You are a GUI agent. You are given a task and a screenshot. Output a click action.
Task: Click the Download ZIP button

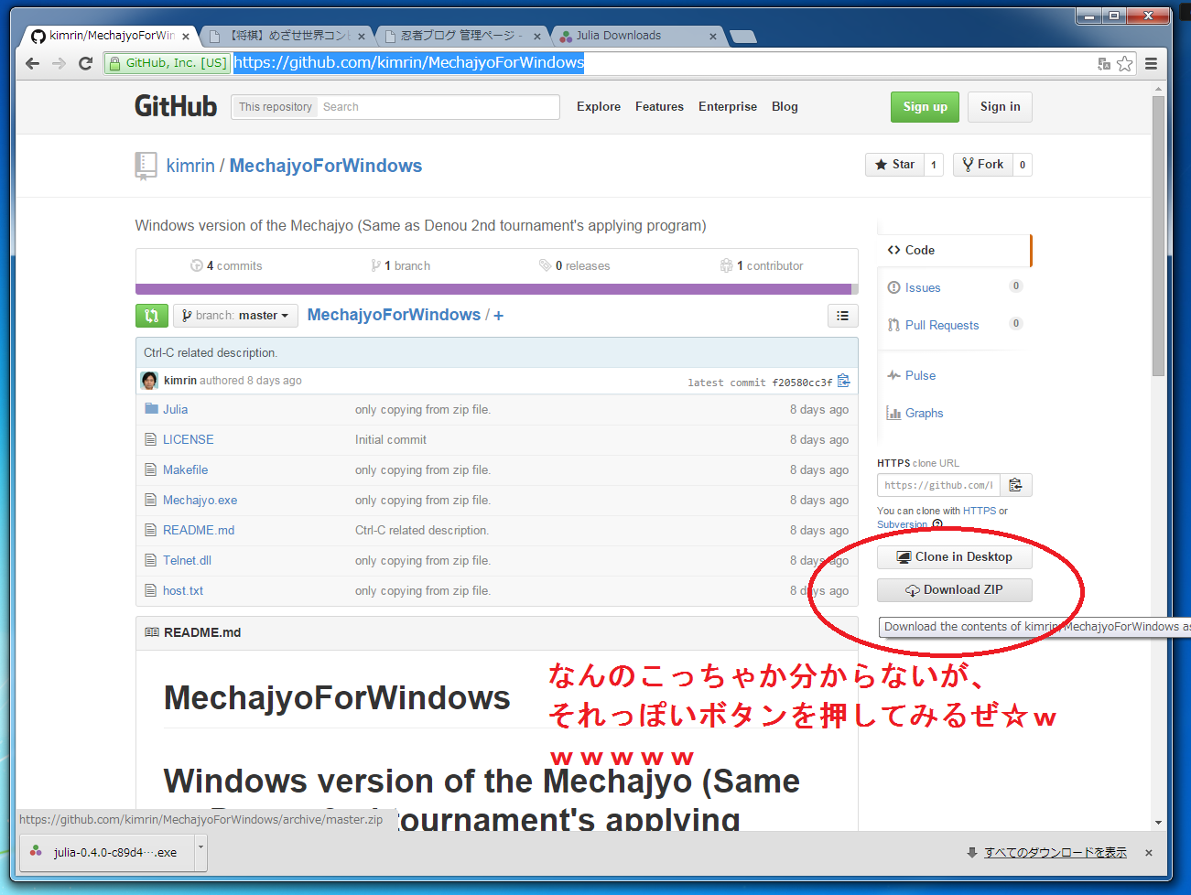pyautogui.click(x=955, y=590)
